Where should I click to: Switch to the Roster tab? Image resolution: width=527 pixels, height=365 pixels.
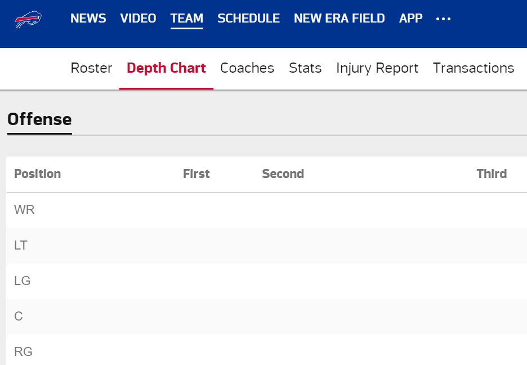coord(91,68)
